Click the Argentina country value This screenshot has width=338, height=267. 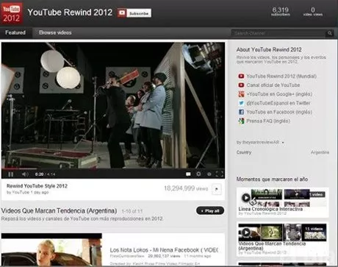[x=320, y=152]
